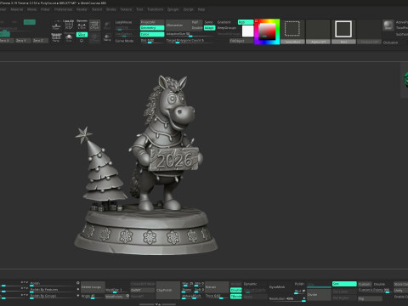Viewport: 408px width, 306px height.
Task: Adjust the Max slider
Action: 187,284
